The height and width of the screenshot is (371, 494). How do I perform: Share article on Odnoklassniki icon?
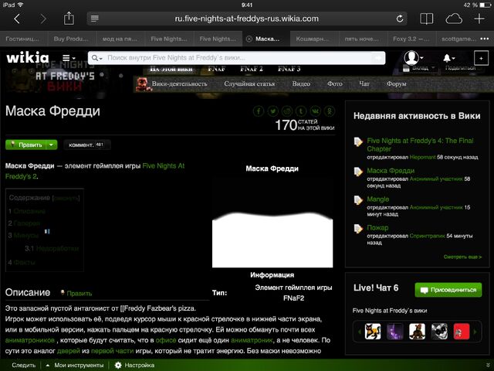click(x=330, y=111)
